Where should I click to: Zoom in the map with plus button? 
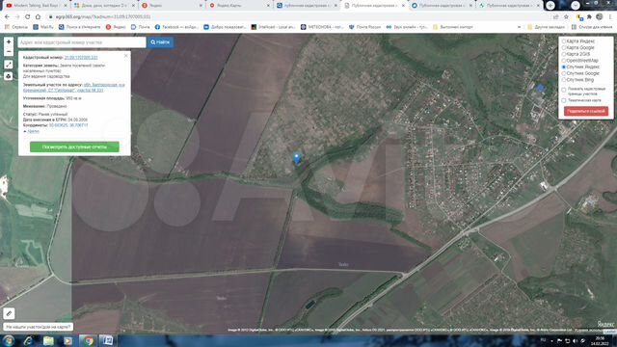point(9,41)
